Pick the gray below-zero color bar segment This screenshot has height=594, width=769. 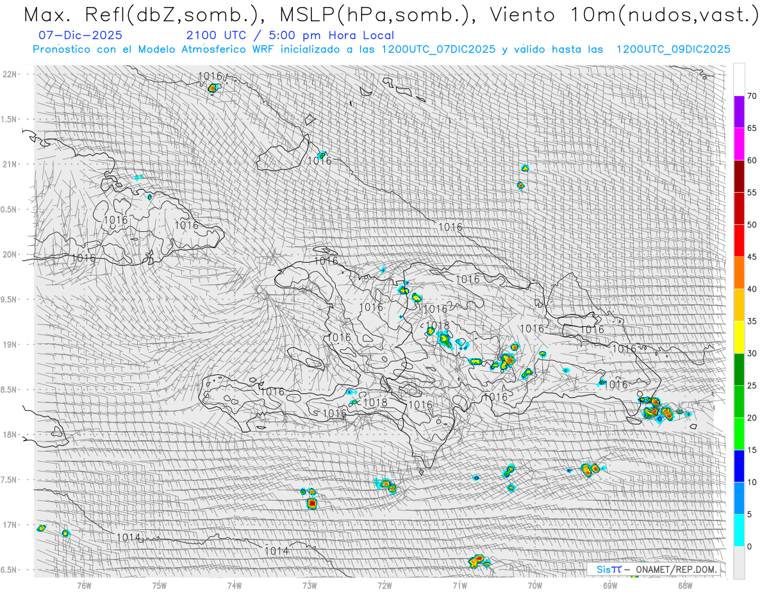[x=739, y=563]
